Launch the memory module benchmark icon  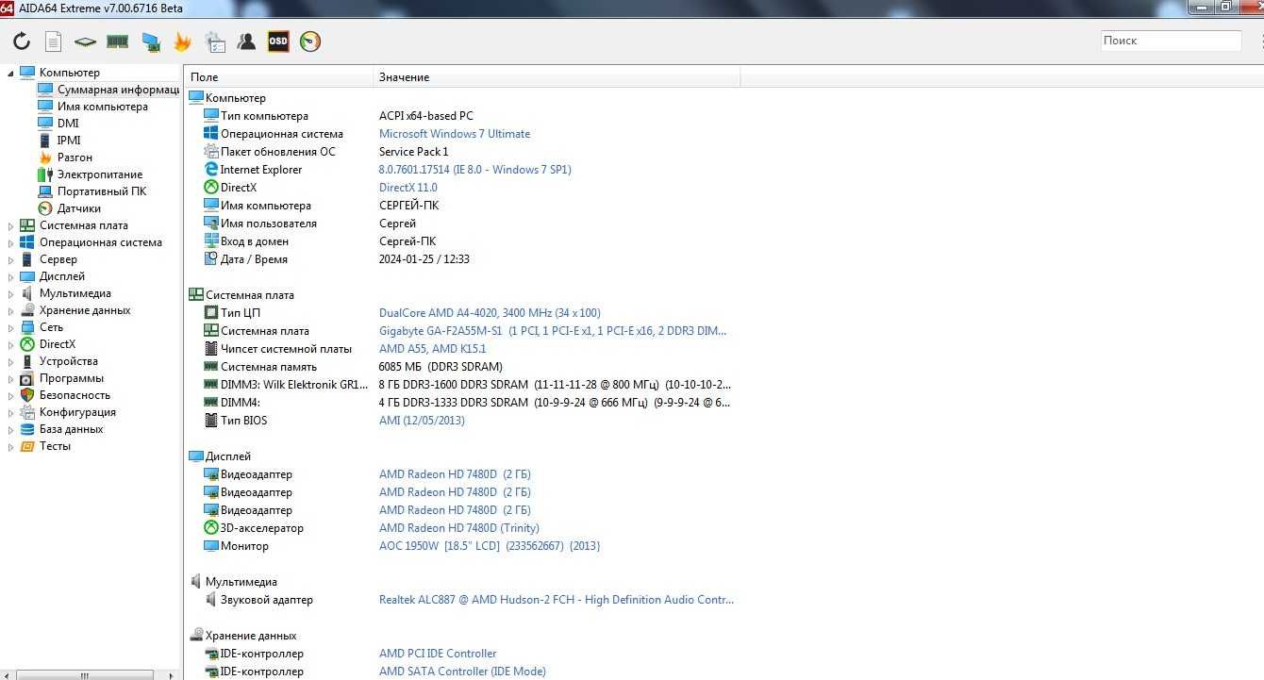[x=118, y=41]
